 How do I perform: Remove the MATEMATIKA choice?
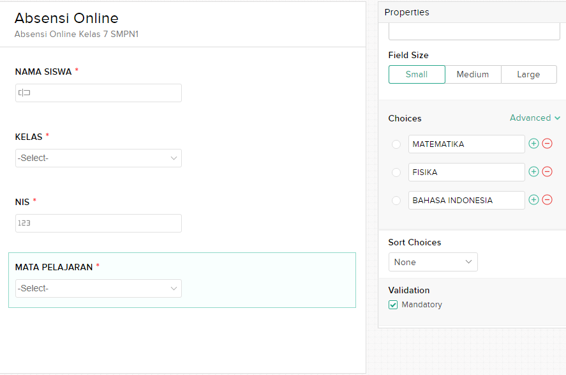click(x=547, y=144)
